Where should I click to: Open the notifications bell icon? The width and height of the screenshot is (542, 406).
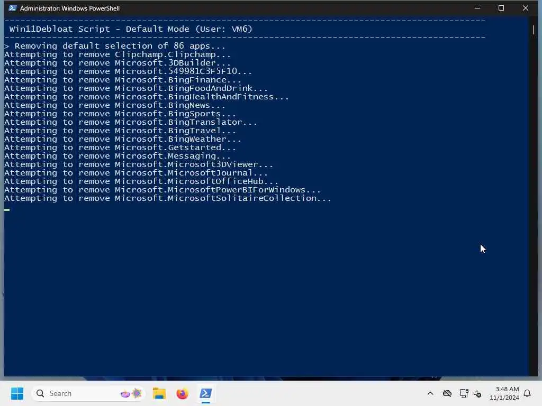point(527,393)
